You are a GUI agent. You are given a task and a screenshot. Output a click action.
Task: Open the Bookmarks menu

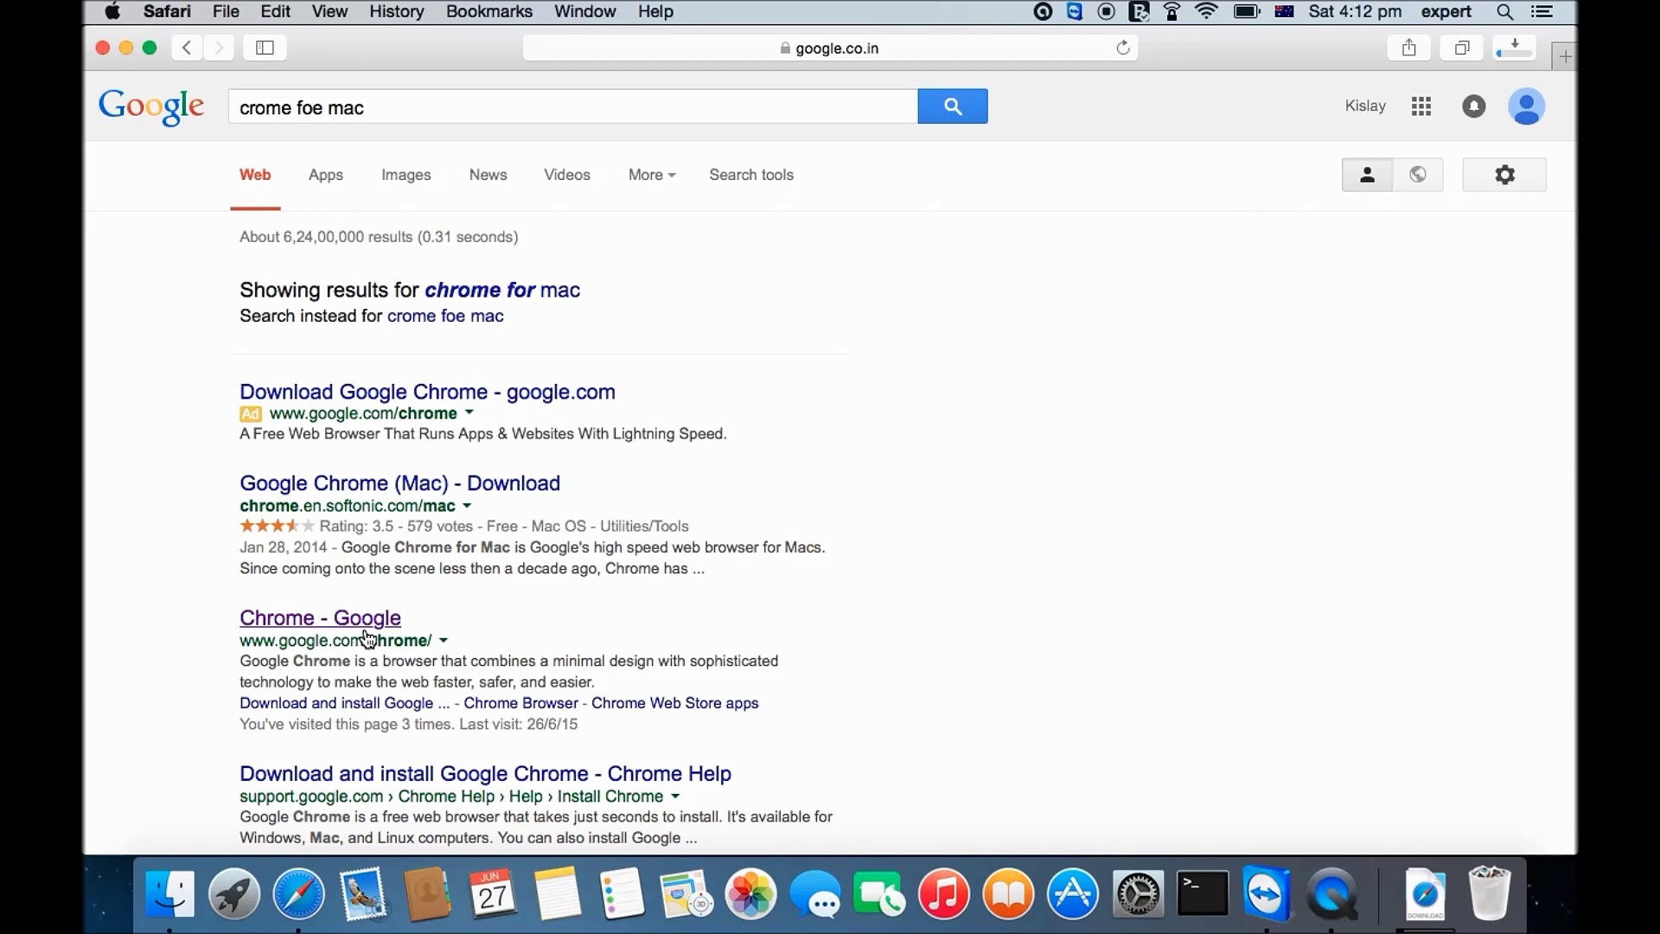coord(488,11)
